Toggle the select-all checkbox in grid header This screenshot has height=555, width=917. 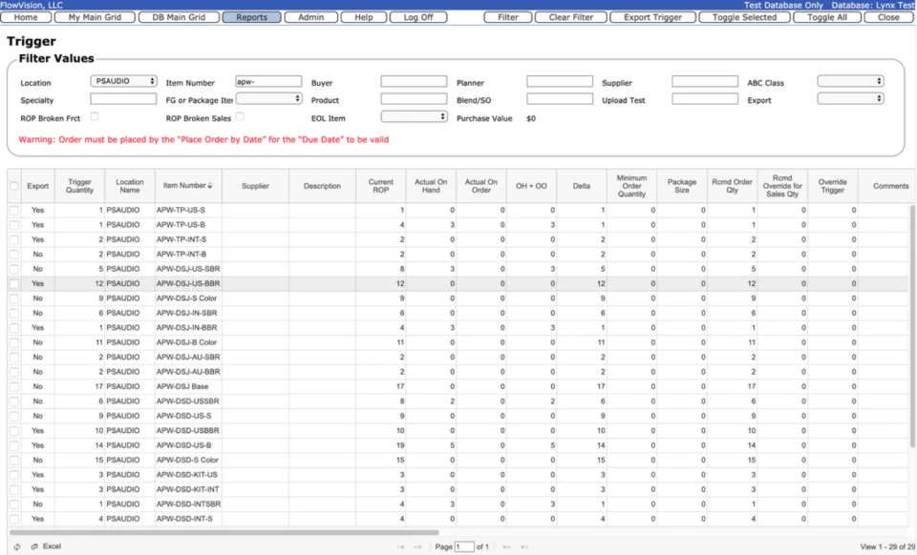14,186
